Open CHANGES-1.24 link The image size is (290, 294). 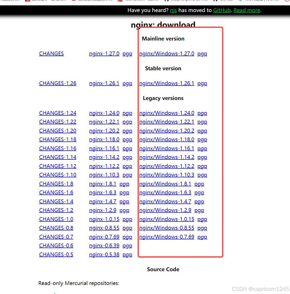[x=58, y=113]
